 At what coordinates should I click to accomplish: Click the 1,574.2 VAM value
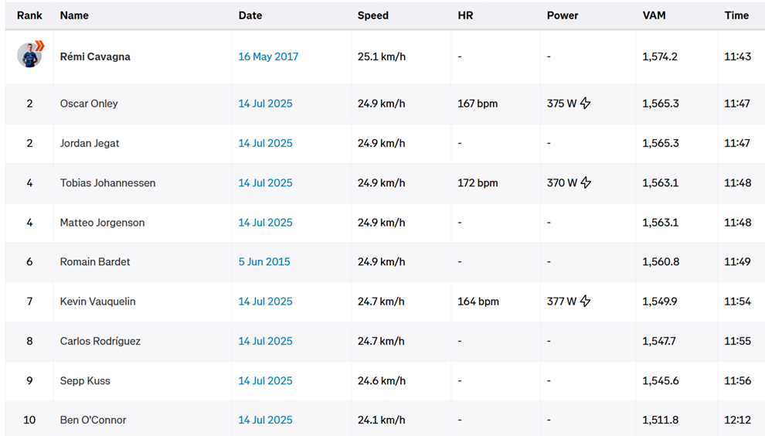tap(660, 56)
